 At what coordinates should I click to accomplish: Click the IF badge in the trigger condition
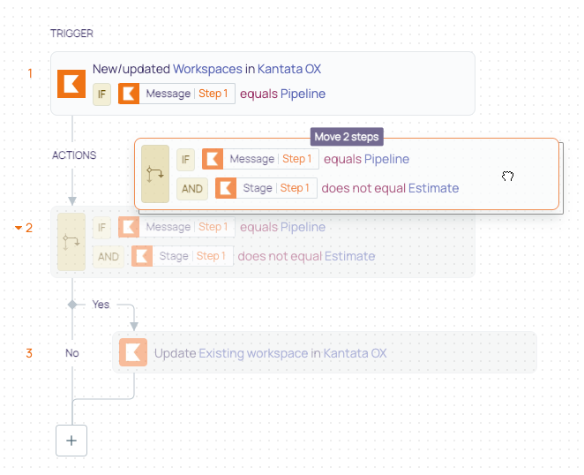click(101, 94)
